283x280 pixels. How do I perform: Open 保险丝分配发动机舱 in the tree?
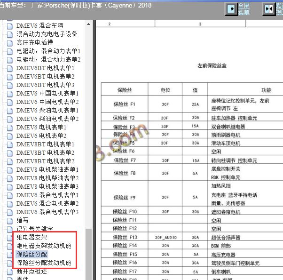(44, 263)
